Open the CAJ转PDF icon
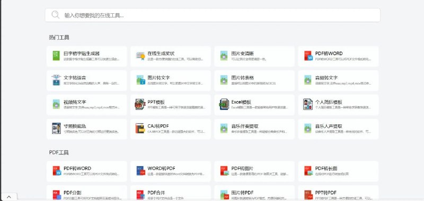Image resolution: width=424 pixels, height=201 pixels. click(140, 129)
